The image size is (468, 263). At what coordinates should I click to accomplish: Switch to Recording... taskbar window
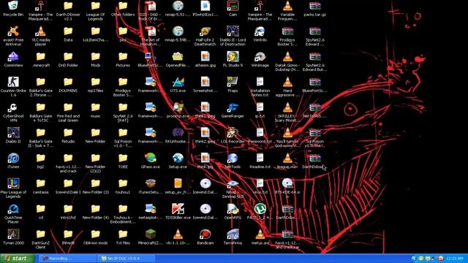pos(67,259)
